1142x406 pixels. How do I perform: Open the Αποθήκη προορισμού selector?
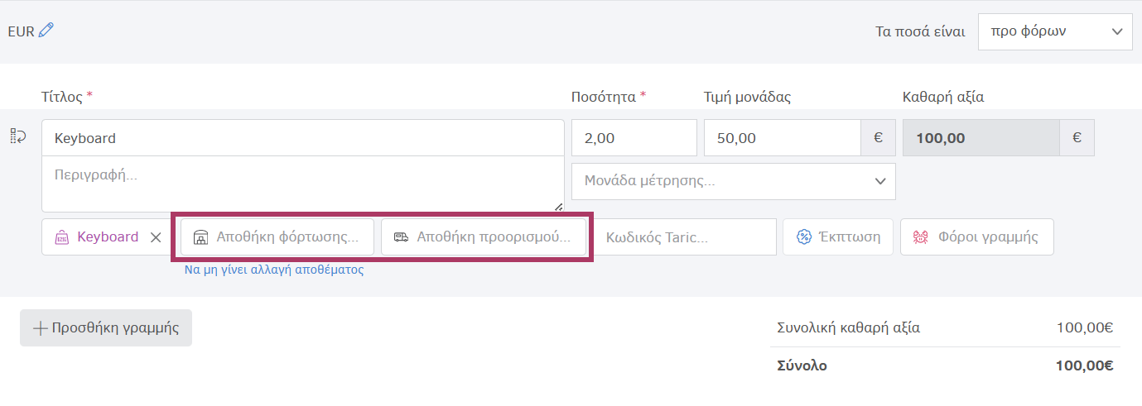pyautogui.click(x=493, y=237)
